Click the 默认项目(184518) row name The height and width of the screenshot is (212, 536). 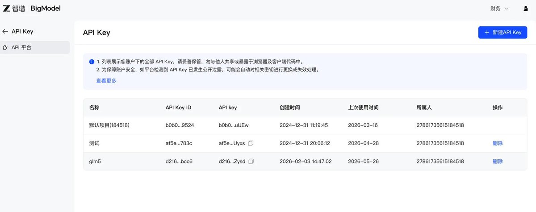pyautogui.click(x=109, y=125)
